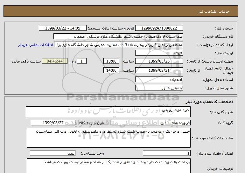Screen dimensions: 245x173
Task: Click the شهر محل تحویل label
Action: (x=219, y=88)
